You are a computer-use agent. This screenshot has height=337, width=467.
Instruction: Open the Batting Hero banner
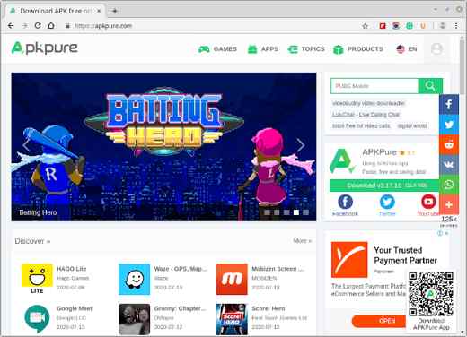(x=163, y=147)
